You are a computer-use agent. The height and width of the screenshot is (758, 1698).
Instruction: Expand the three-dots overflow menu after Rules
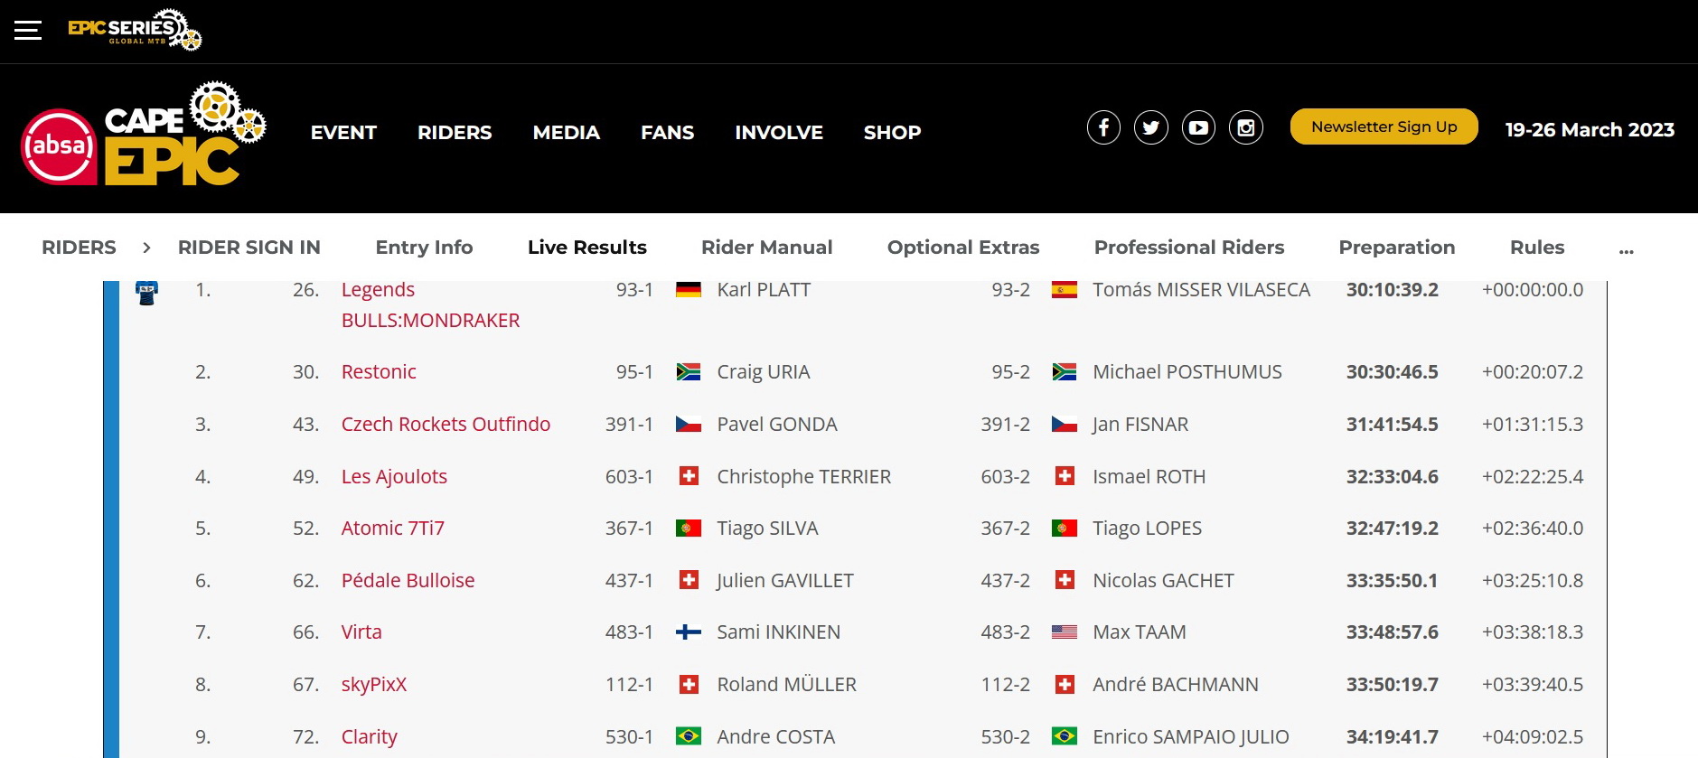click(1626, 248)
